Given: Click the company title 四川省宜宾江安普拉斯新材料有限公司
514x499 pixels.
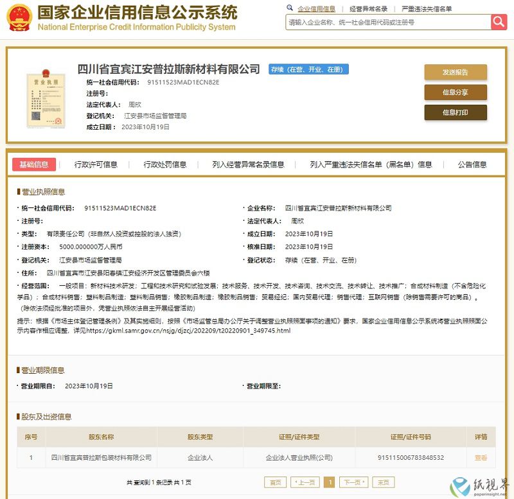Looking at the screenshot, I should coord(169,69).
